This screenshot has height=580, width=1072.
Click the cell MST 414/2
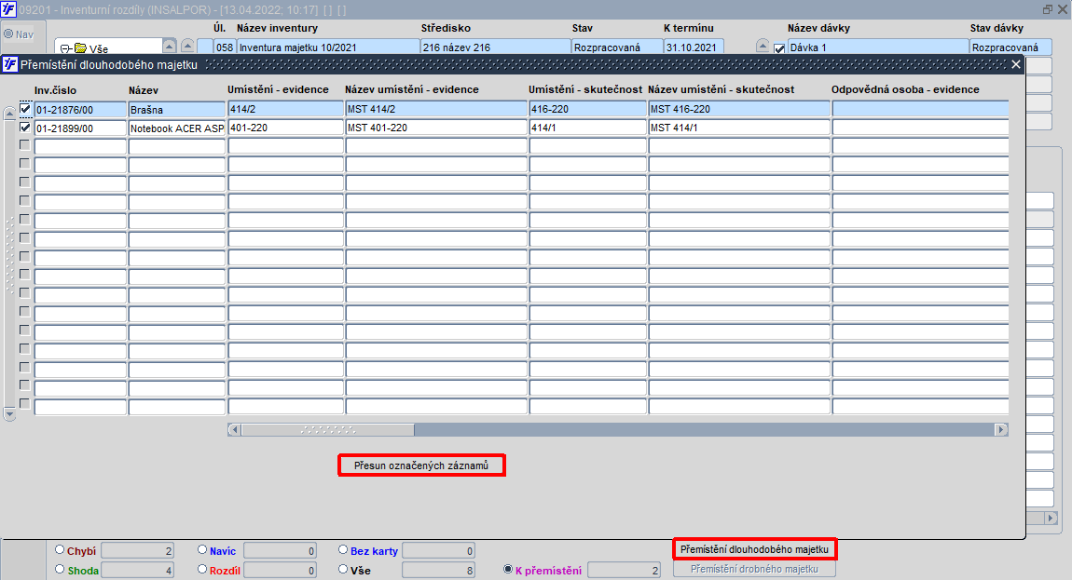coord(436,109)
